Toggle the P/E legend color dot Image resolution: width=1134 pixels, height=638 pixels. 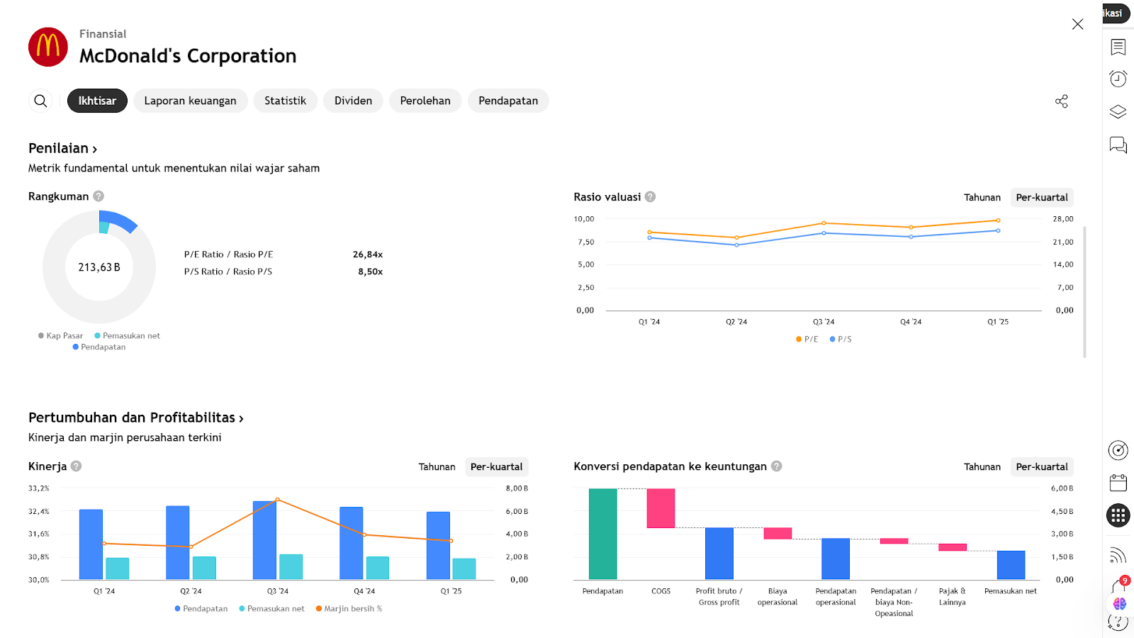pyautogui.click(x=799, y=340)
